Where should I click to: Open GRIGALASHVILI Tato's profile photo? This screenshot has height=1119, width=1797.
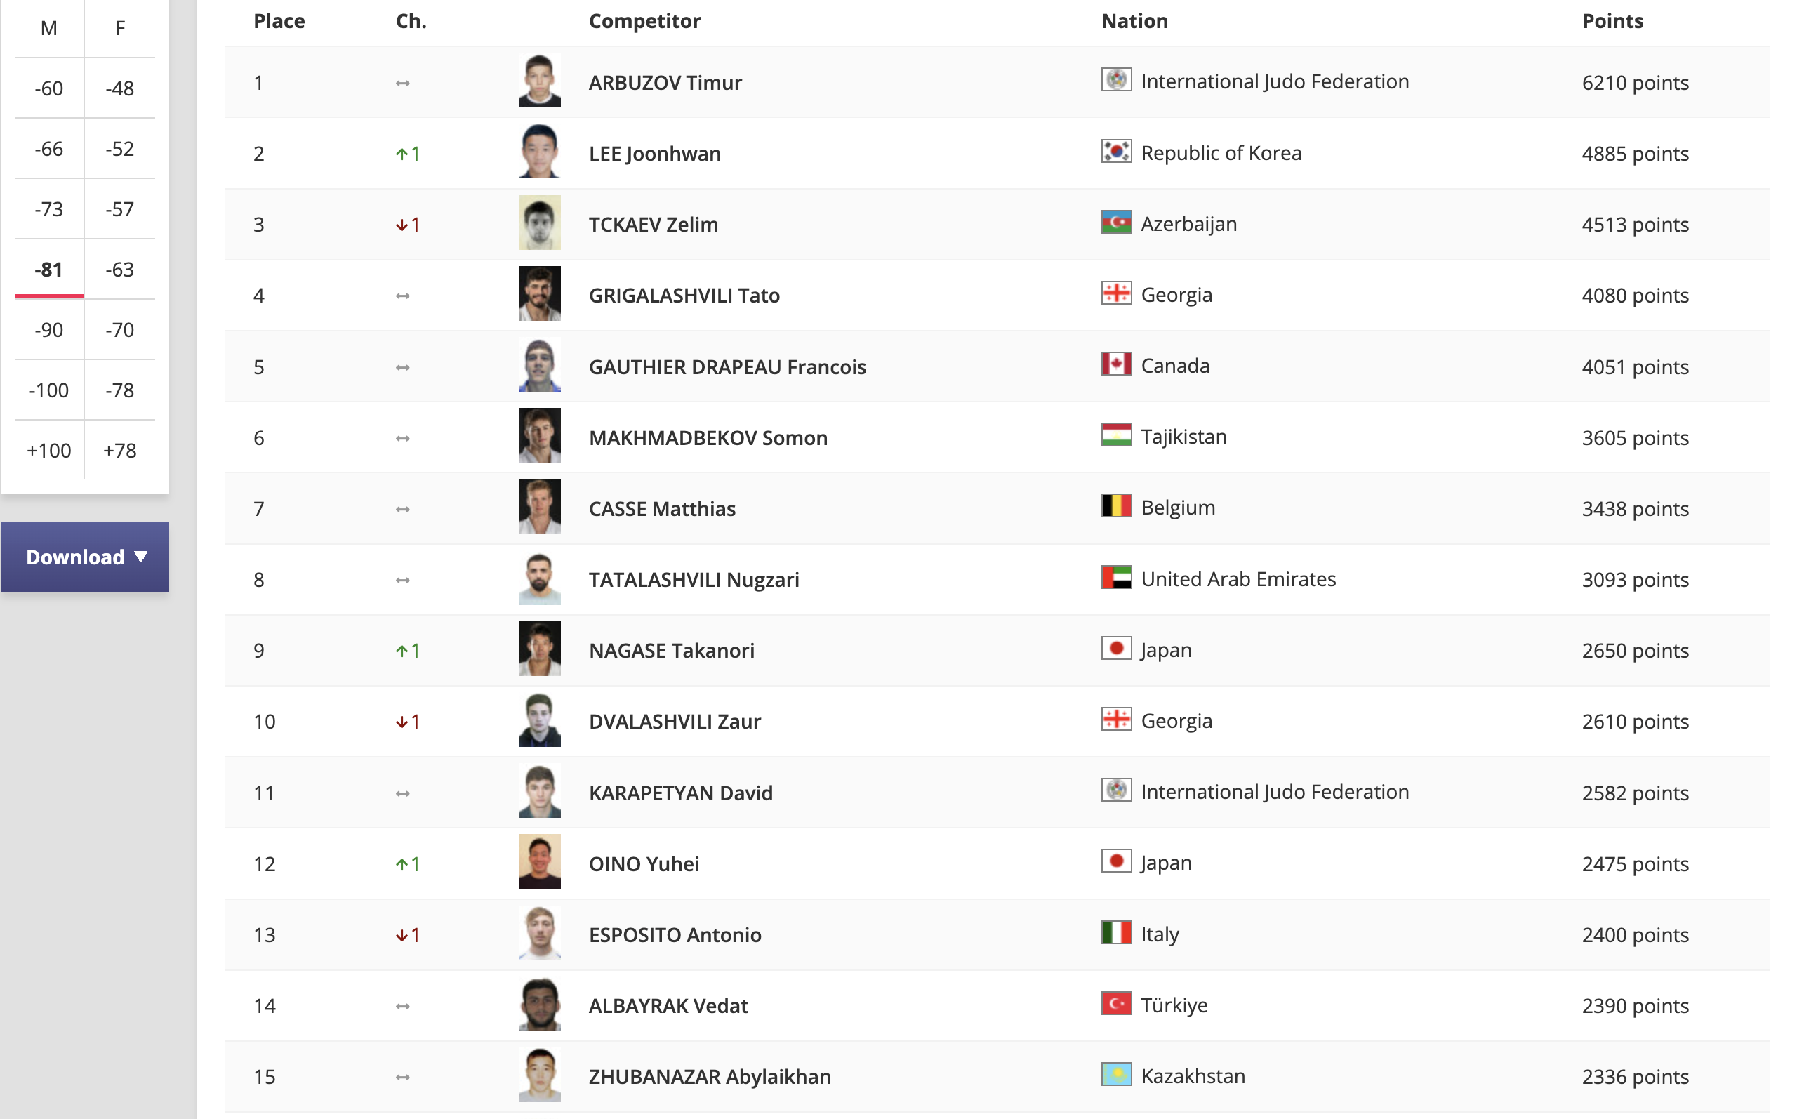coord(539,294)
